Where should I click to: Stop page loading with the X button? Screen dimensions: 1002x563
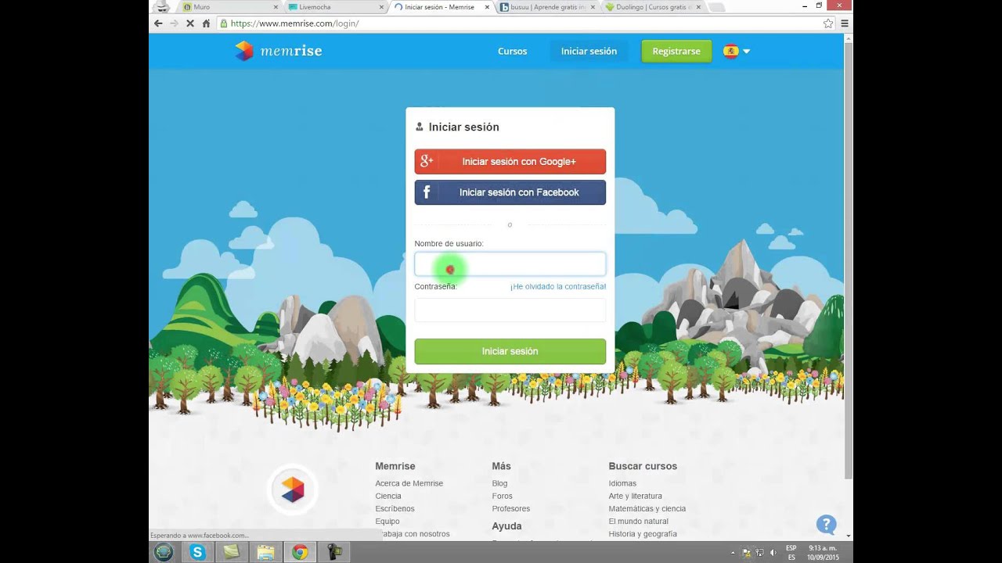(x=190, y=23)
